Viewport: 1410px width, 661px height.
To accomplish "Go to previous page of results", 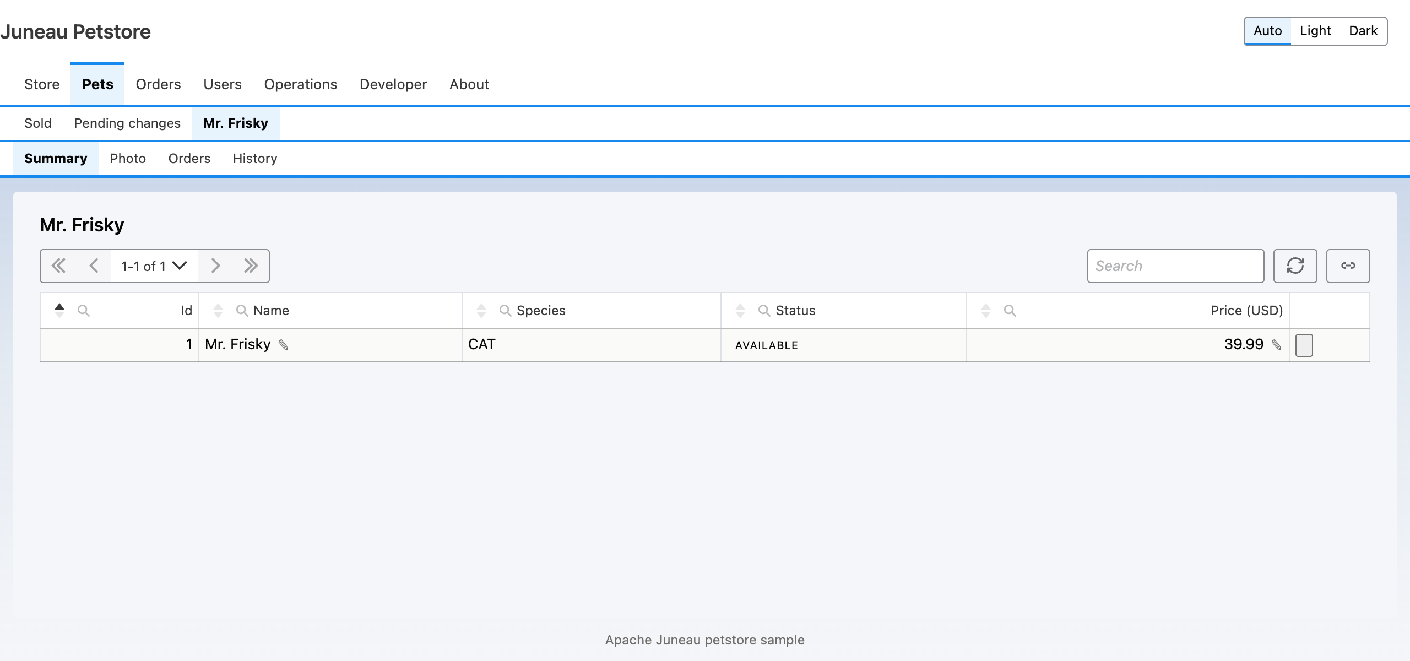I will click(x=94, y=266).
